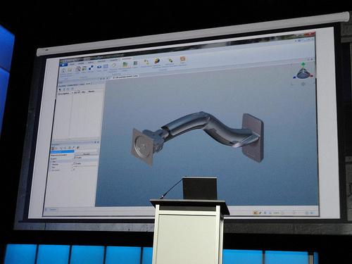Switch to the Transform ribbon tab
Viewport: 352px width, 264px height.
(101, 61)
